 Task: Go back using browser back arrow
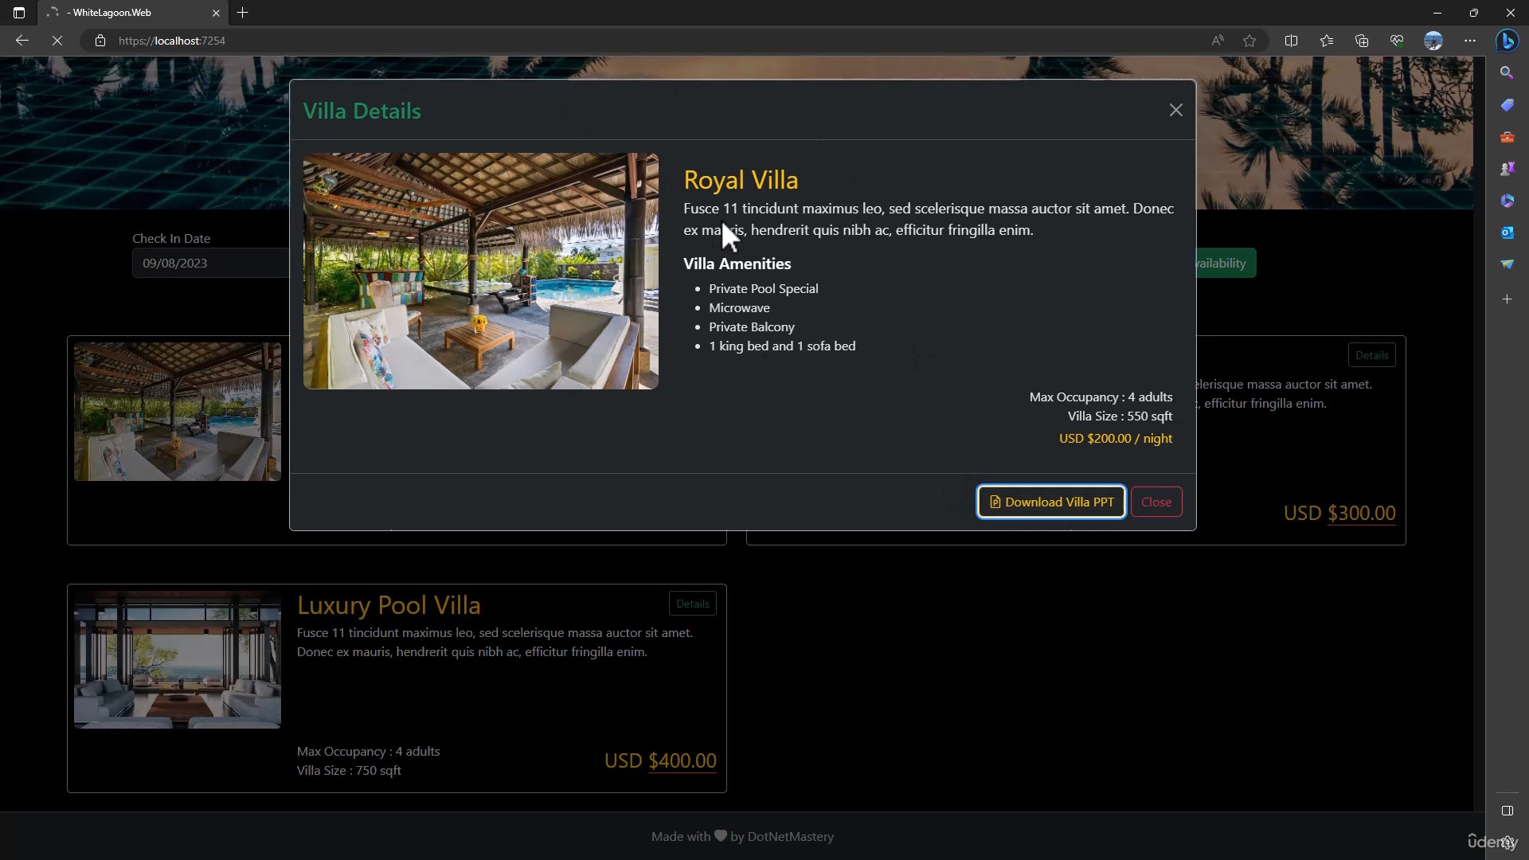22,41
